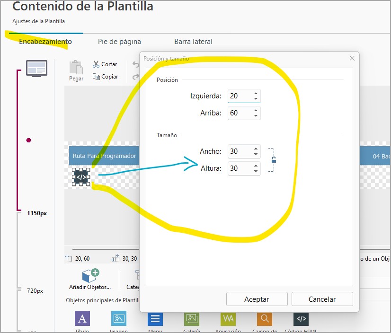Pick the Menu object icon
The width and height of the screenshot is (391, 333).
[x=155, y=318]
